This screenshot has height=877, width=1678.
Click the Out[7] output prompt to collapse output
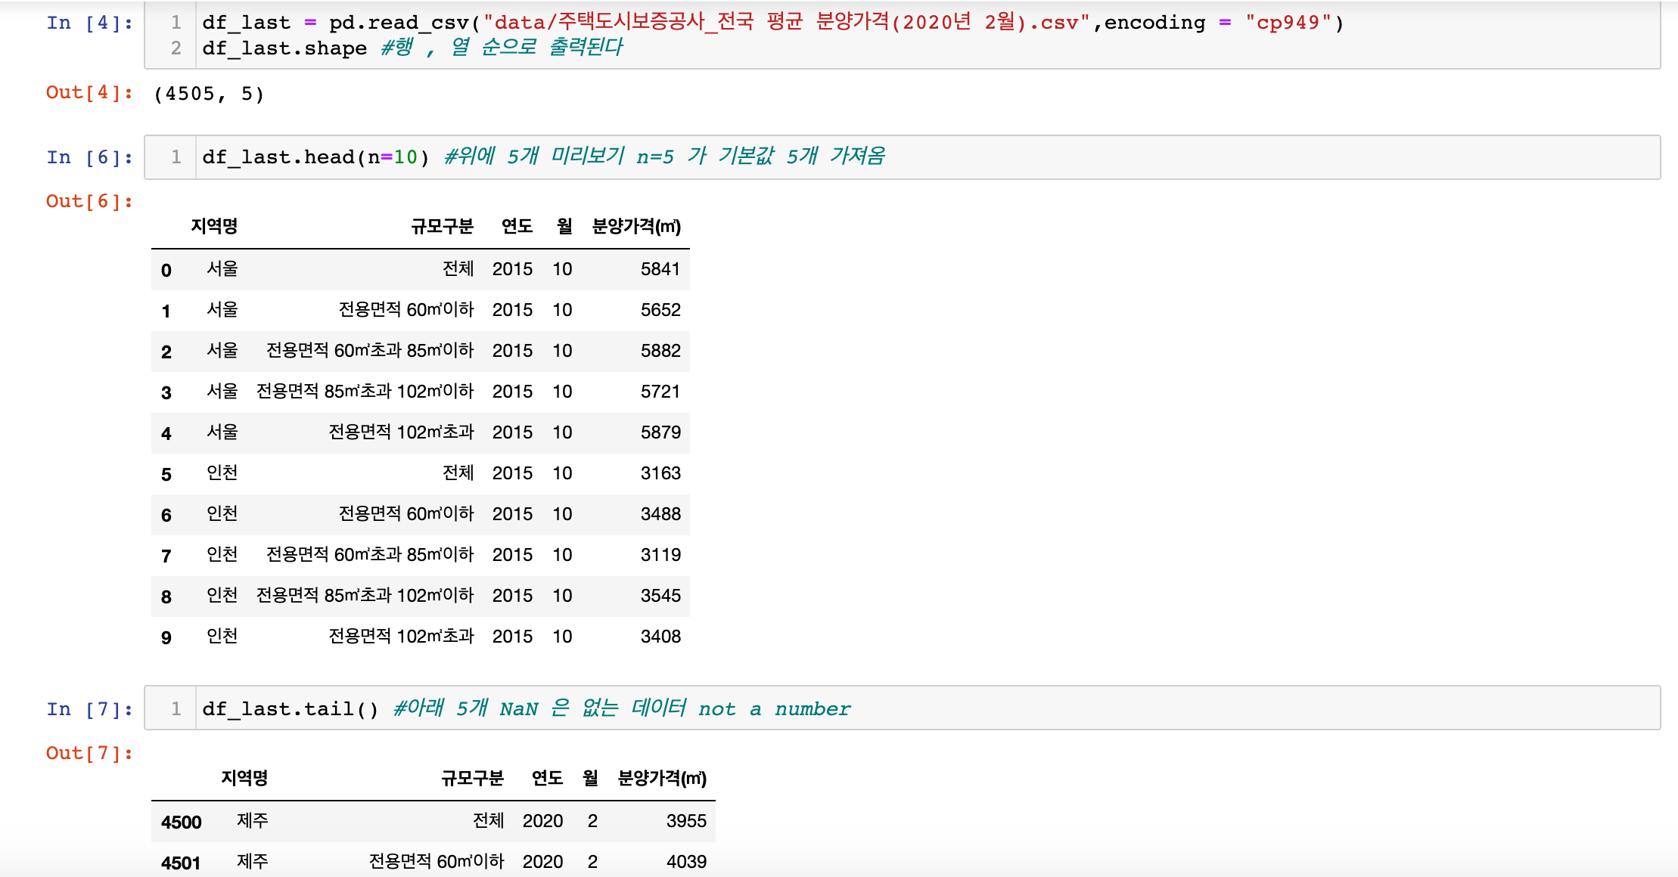[89, 753]
